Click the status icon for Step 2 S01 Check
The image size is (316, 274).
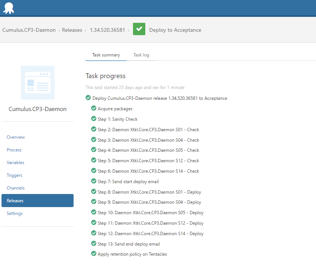94,129
